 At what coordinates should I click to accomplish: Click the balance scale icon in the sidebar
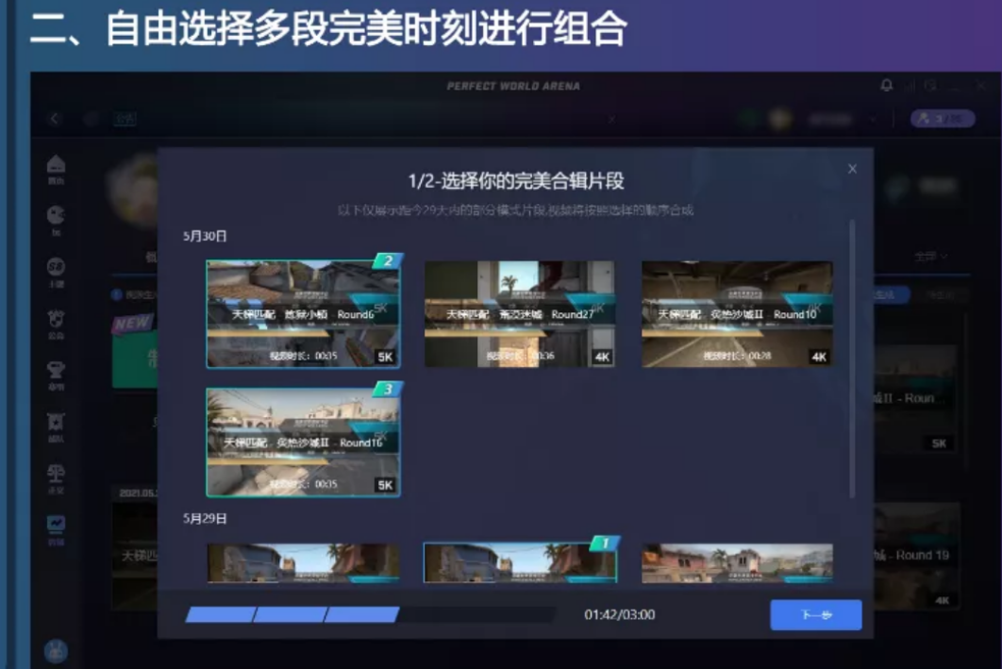pos(57,474)
